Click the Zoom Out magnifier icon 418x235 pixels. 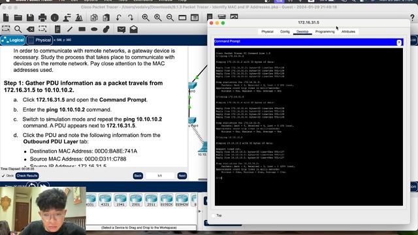tap(170, 18)
